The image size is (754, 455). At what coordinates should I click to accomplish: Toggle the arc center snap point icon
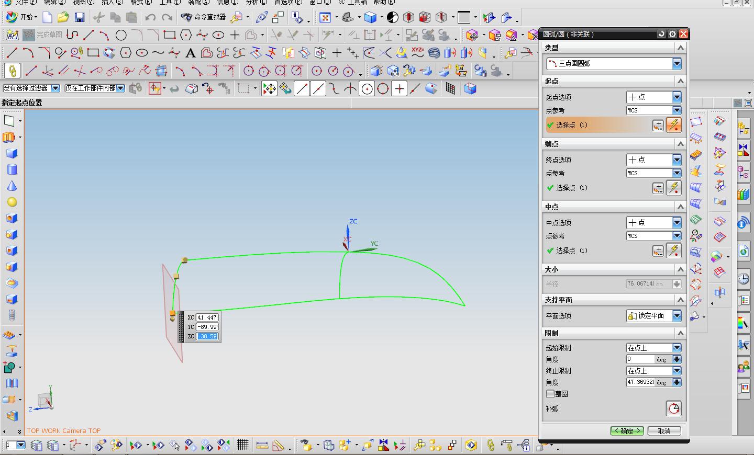pos(367,89)
